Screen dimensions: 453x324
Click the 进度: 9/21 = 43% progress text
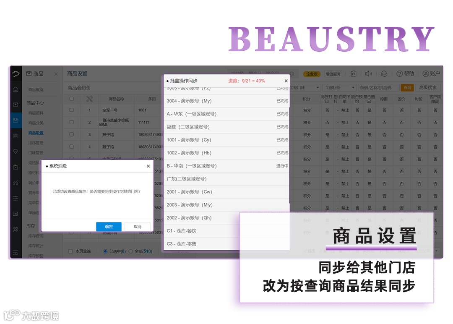pyautogui.click(x=247, y=81)
